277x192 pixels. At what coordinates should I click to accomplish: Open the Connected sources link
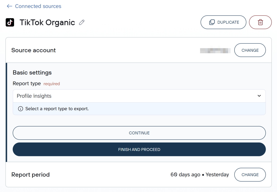pos(38,6)
